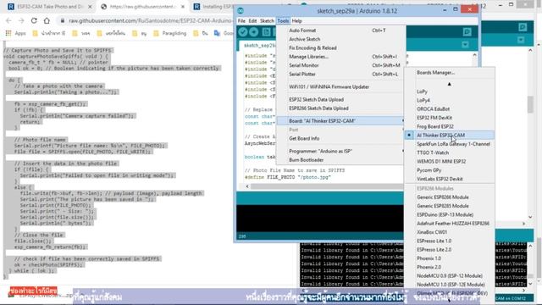Choose Auto Format from Tools menu
This screenshot has height=305, width=542.
[340, 30]
